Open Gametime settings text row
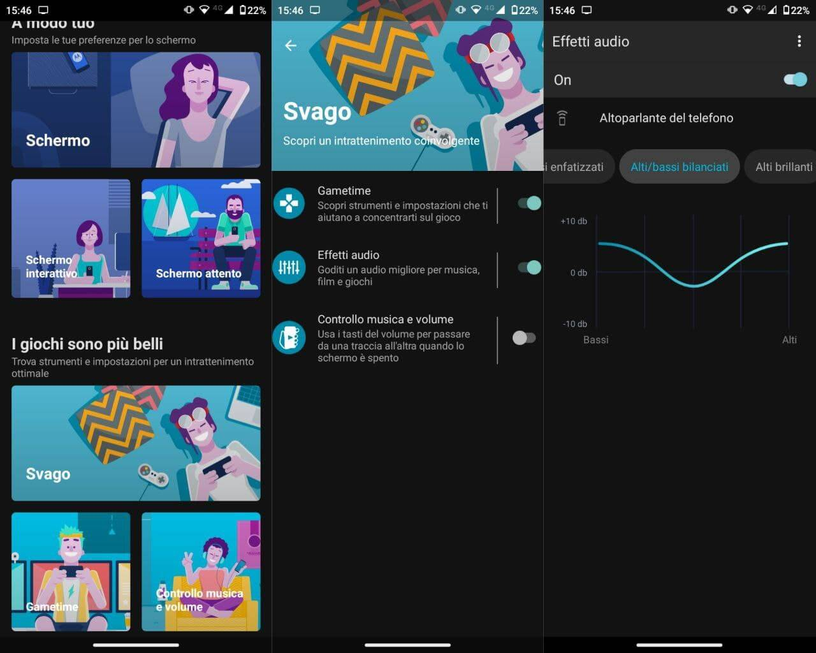This screenshot has height=653, width=816. tap(403, 203)
